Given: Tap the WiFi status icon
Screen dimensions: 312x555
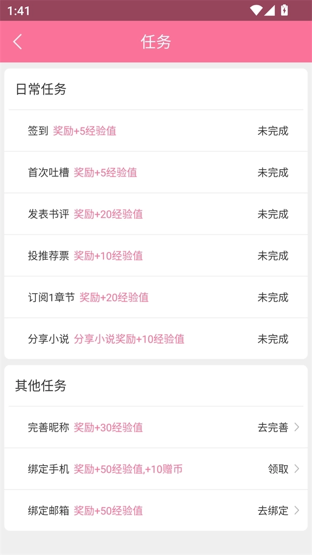Looking at the screenshot, I should click(x=256, y=10).
